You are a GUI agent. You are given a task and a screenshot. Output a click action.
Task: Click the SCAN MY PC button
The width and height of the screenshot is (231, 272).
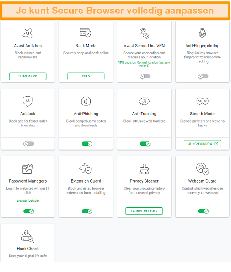click(28, 76)
